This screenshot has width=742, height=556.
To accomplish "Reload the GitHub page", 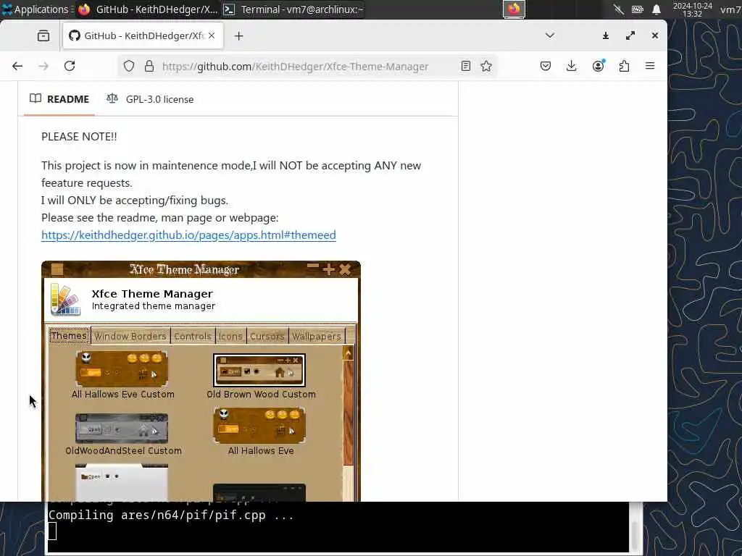I will coord(70,66).
